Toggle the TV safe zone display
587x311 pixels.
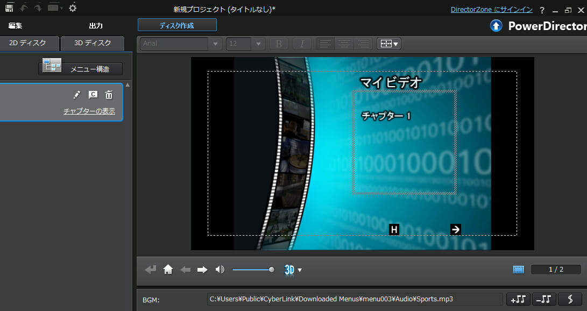518,270
